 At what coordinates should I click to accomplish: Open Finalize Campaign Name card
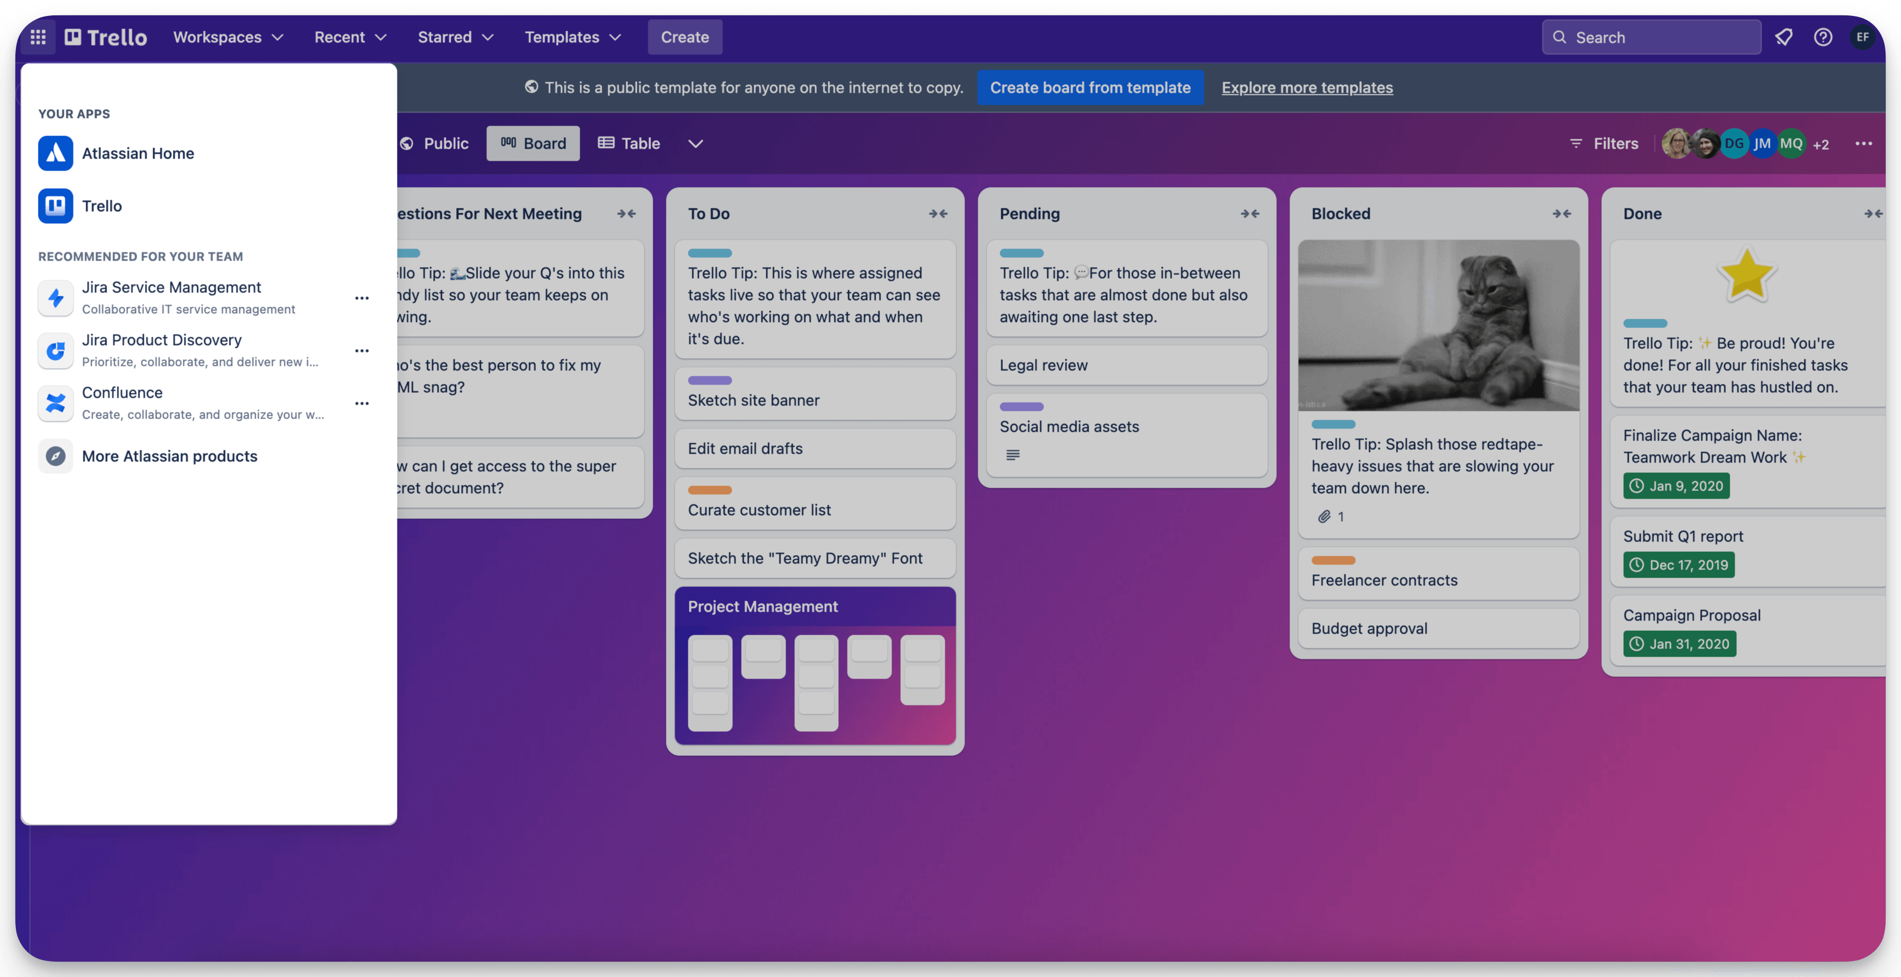click(1747, 461)
